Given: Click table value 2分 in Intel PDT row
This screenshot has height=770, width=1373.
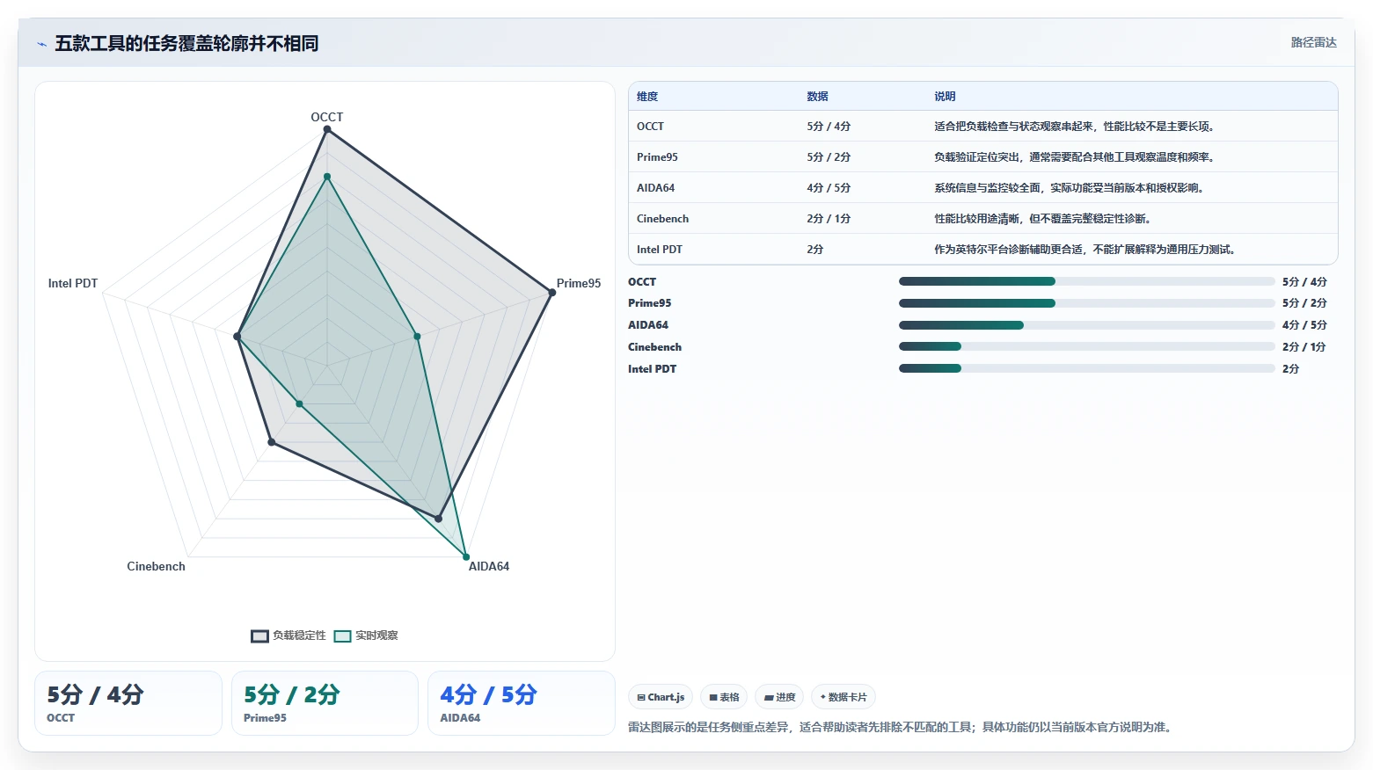Looking at the screenshot, I should (x=815, y=250).
